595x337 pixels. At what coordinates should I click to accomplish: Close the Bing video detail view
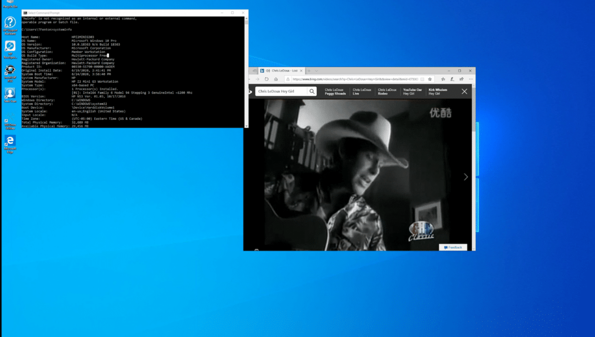pos(464,91)
